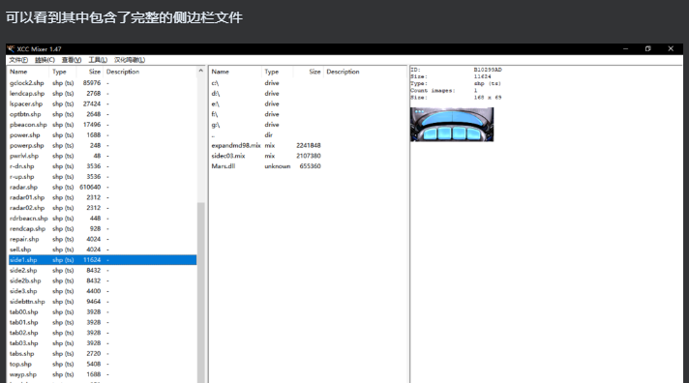Image resolution: width=689 pixels, height=383 pixels.
Task: Select rendcap.shp file row
Action: (x=103, y=229)
